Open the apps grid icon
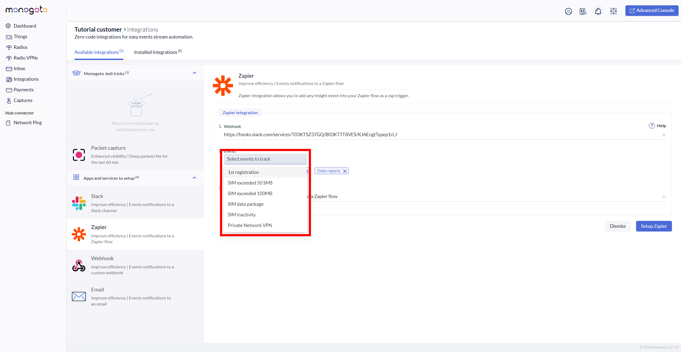681x352 pixels. click(x=613, y=11)
